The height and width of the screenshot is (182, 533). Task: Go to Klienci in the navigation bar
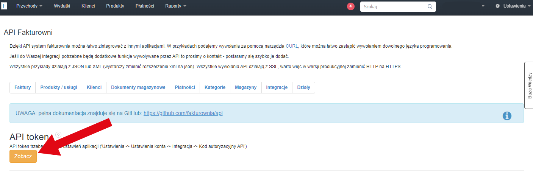tap(88, 6)
